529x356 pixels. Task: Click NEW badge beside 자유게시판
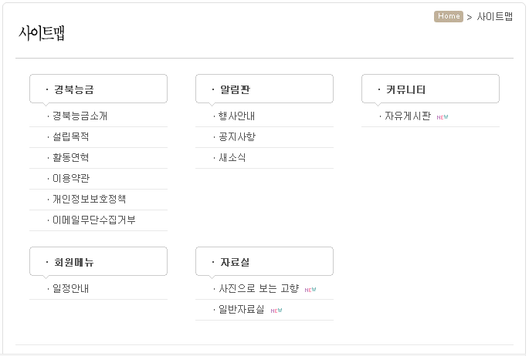[443, 117]
